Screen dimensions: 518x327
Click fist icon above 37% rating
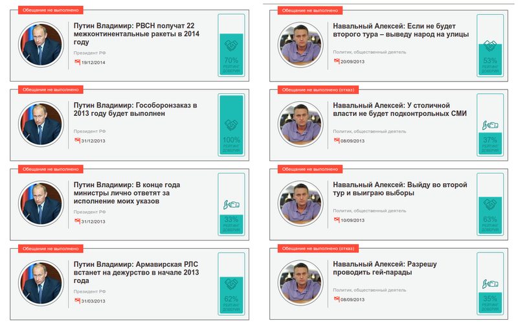[490, 126]
